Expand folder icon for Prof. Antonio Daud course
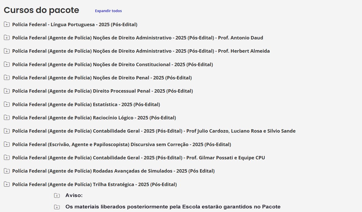This screenshot has height=212, width=362. [7, 38]
